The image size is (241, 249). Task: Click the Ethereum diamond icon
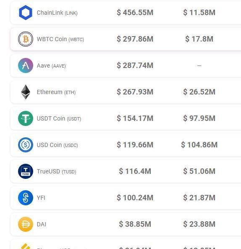(26, 92)
